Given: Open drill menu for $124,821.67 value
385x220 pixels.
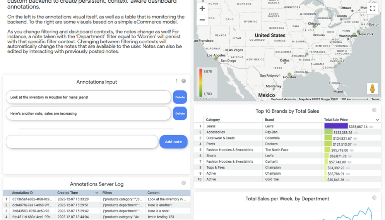Looking at the screenshot, I should click(x=355, y=139).
